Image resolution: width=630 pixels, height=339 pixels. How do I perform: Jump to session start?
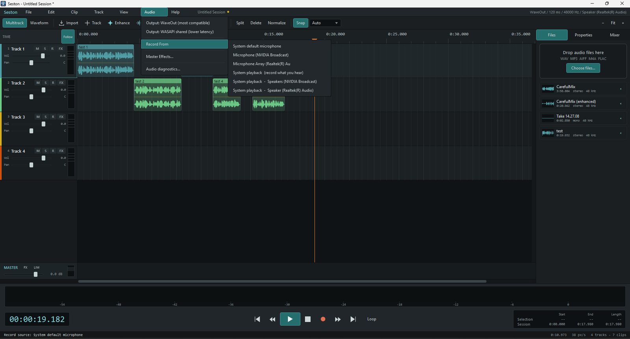pyautogui.click(x=258, y=319)
